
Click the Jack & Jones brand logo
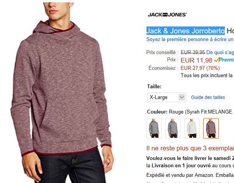click(167, 15)
